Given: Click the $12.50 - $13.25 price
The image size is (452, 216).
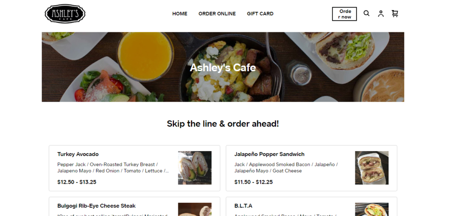Looking at the screenshot, I should [77, 182].
